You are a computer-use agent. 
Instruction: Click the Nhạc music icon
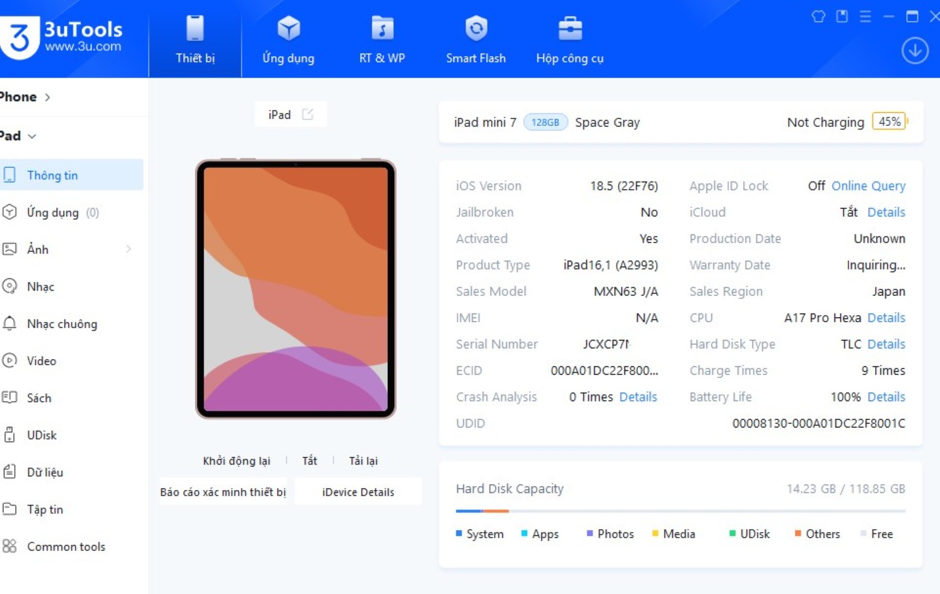pyautogui.click(x=9, y=286)
